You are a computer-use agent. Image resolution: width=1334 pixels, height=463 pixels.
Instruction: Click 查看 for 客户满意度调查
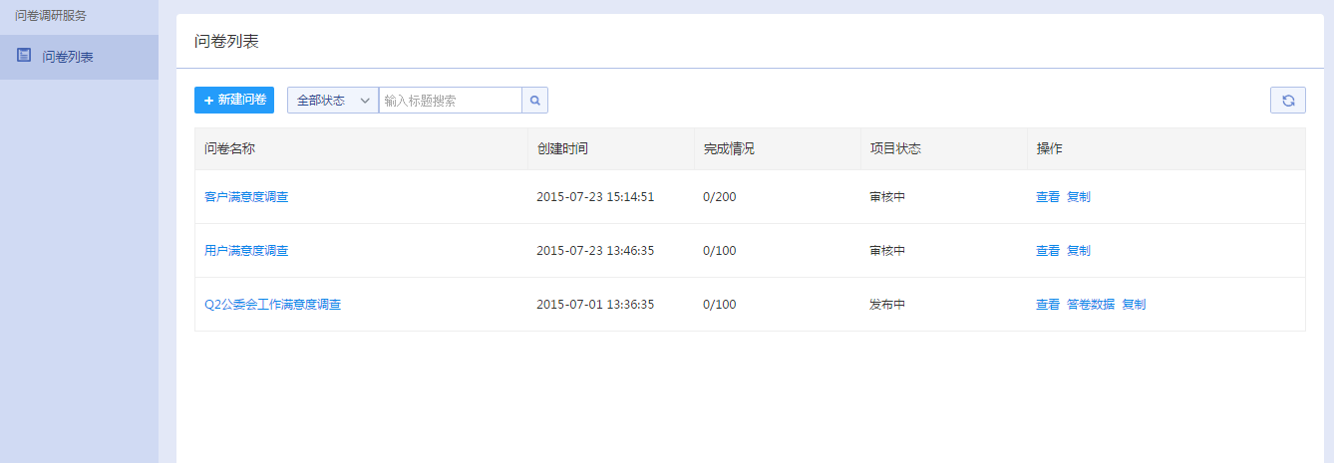click(1048, 197)
